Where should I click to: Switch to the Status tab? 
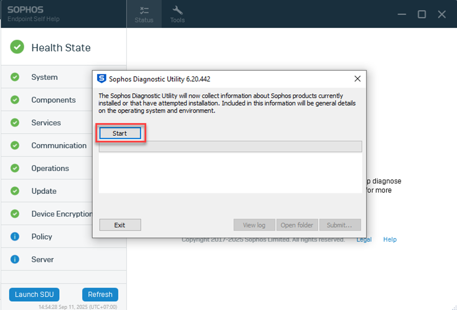(x=144, y=14)
